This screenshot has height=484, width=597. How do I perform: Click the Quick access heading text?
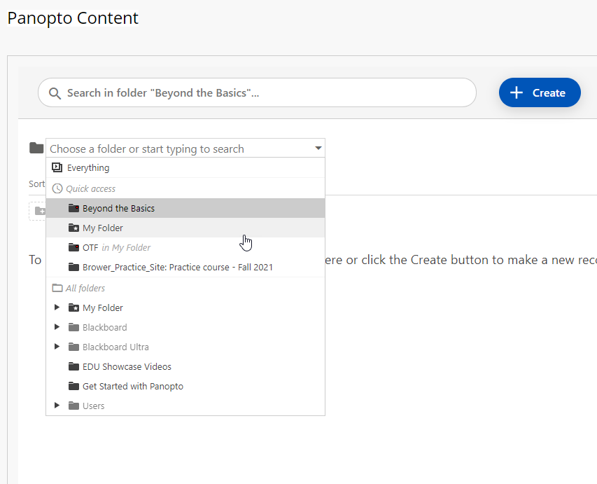click(90, 188)
